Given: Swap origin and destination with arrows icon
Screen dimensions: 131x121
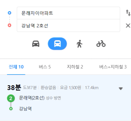Looking at the screenshot, I should [128, 13].
